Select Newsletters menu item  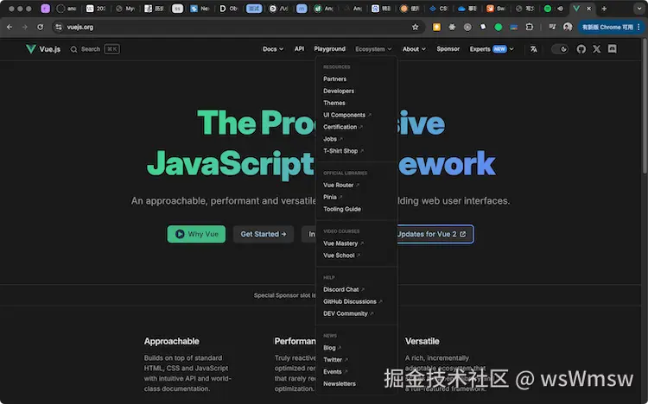coord(340,384)
